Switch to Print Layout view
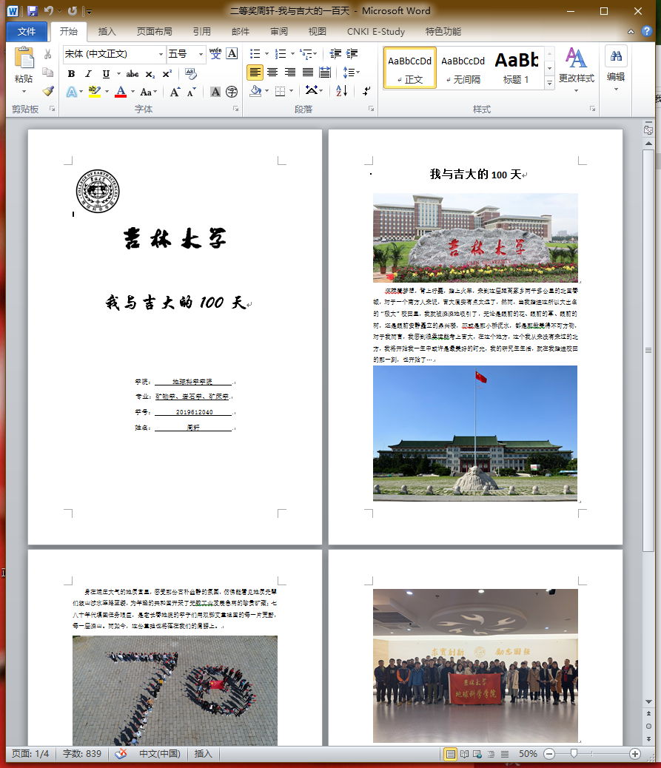This screenshot has height=768, width=661. tap(450, 754)
